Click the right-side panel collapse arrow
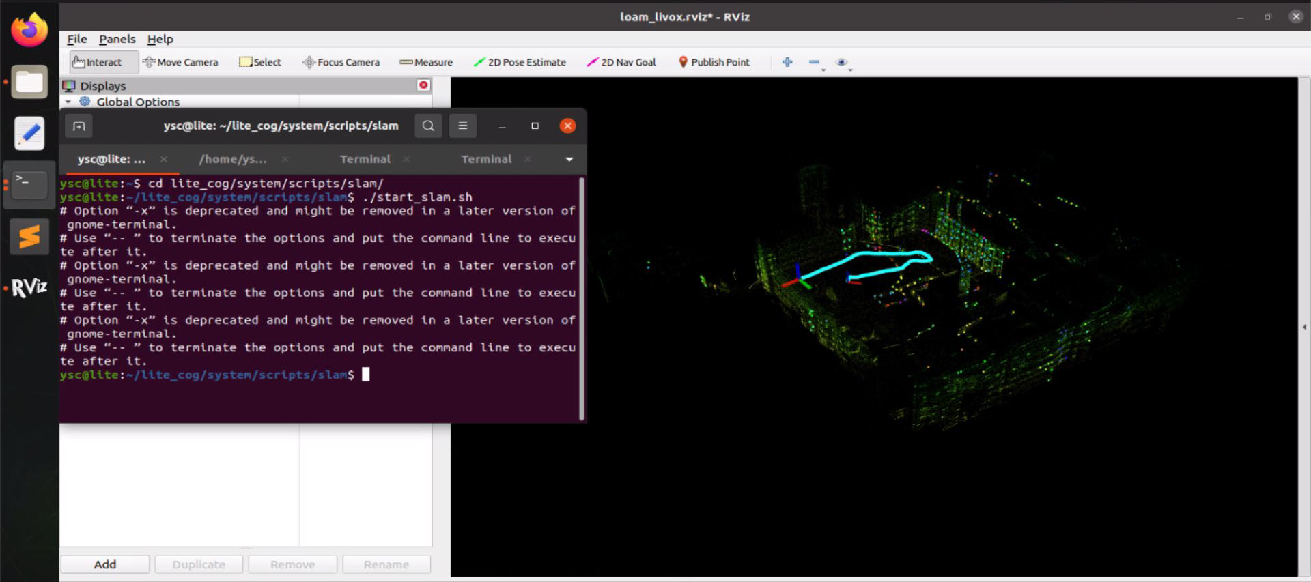 [1304, 328]
